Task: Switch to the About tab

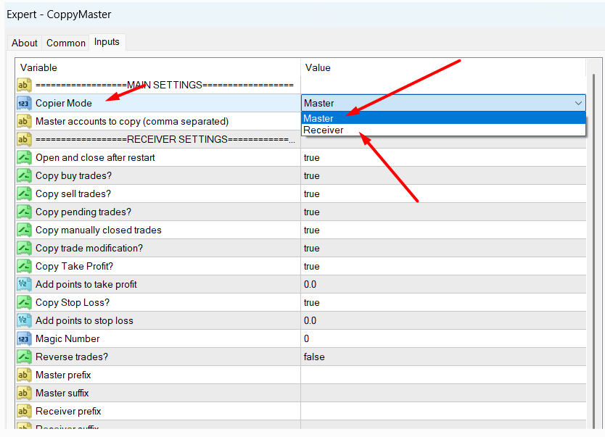Action: [x=25, y=43]
